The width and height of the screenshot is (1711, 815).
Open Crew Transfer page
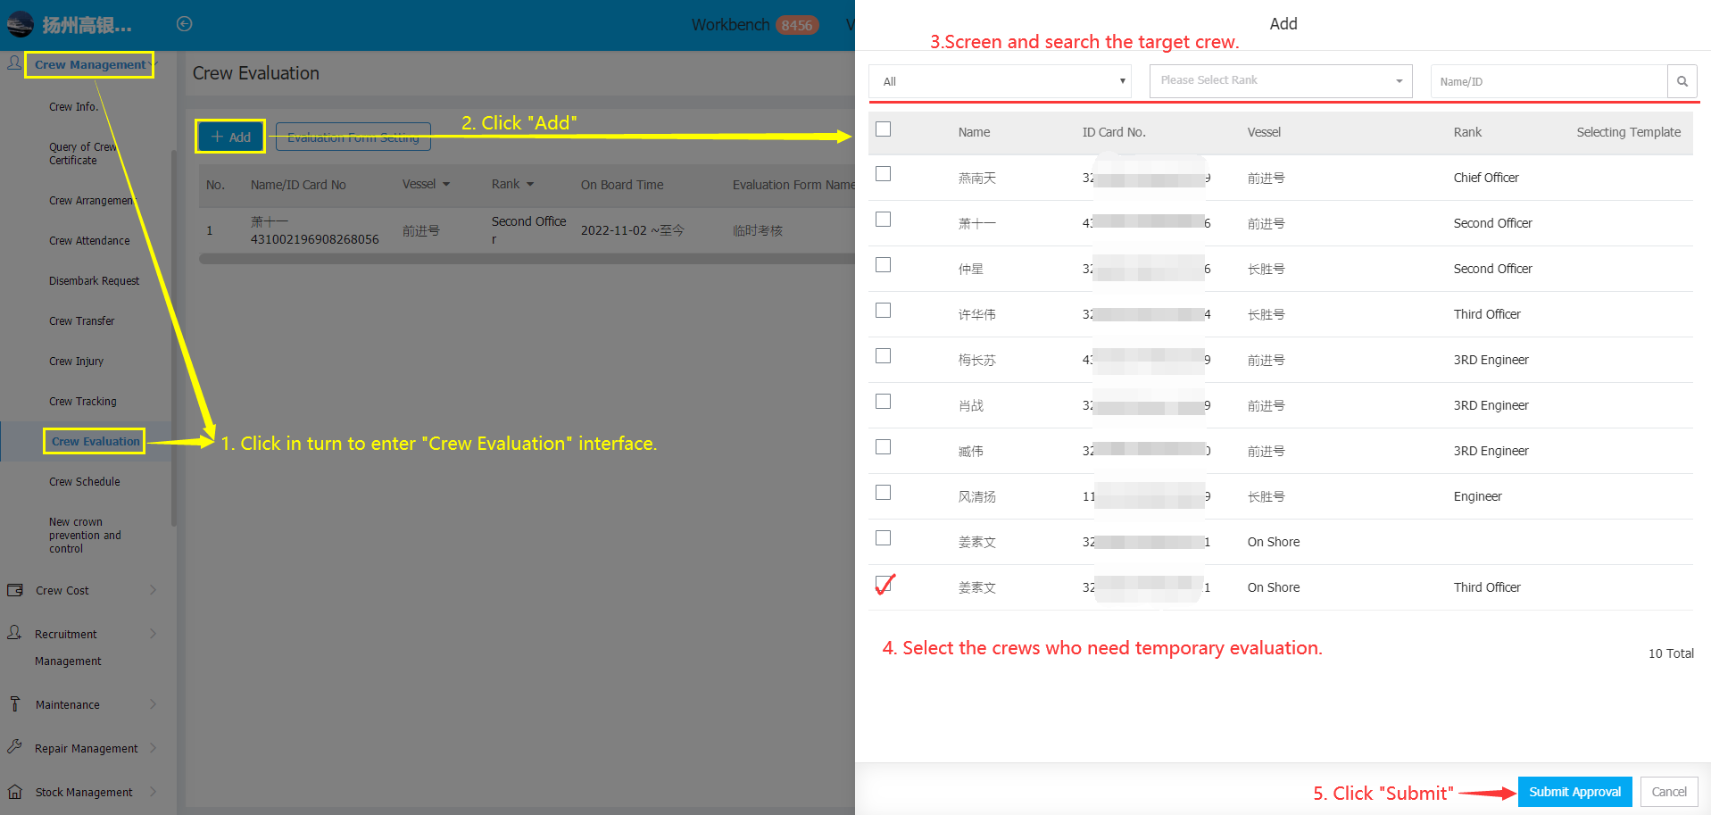click(x=81, y=321)
